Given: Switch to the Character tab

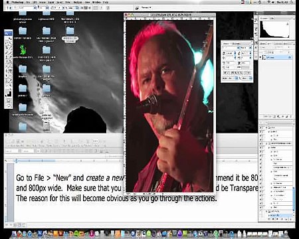Looking at the screenshot, I should (226, 44).
